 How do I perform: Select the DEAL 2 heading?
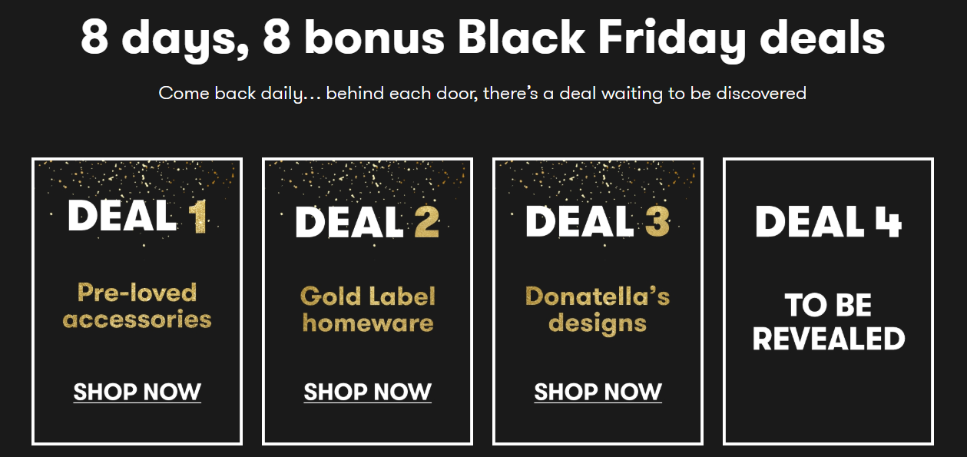(x=367, y=221)
